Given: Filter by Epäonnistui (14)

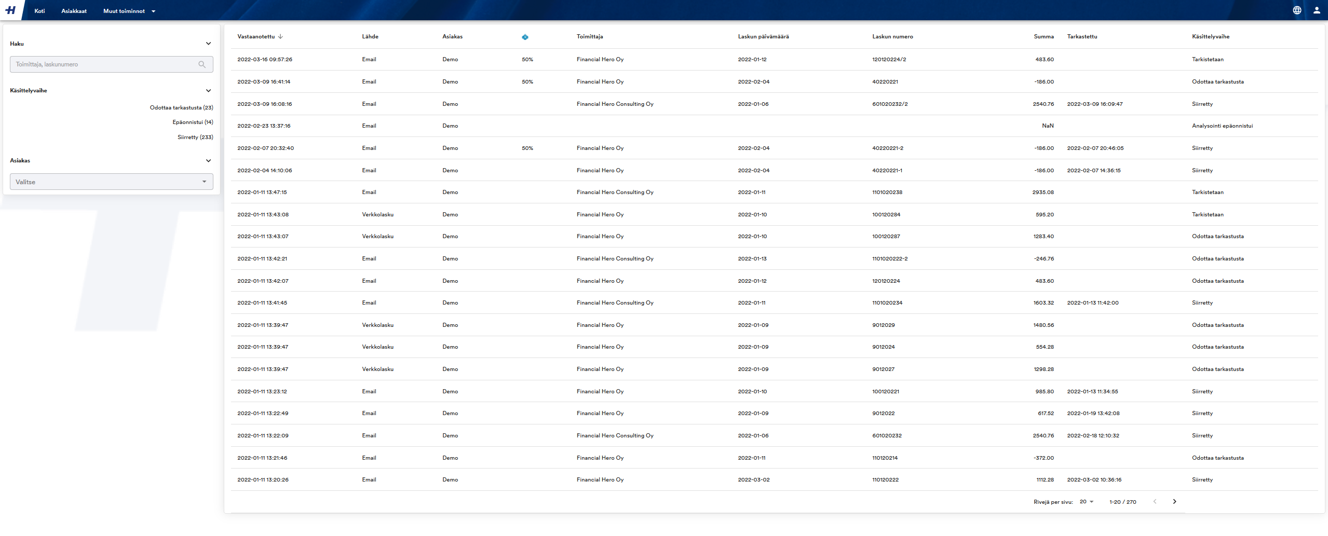Looking at the screenshot, I should 193,122.
